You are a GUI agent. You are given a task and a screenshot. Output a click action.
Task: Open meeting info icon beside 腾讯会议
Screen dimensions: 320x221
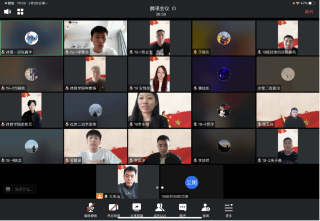point(174,9)
